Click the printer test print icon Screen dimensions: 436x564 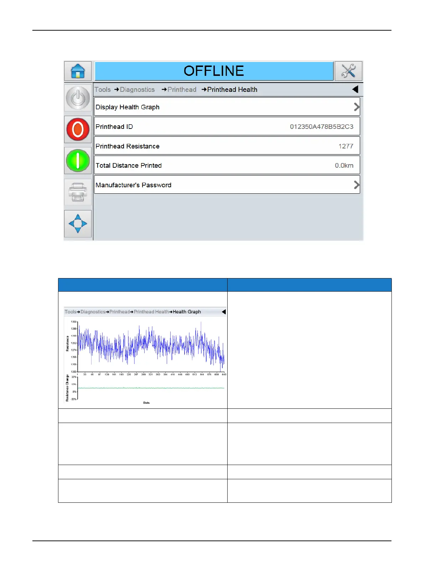pos(78,192)
